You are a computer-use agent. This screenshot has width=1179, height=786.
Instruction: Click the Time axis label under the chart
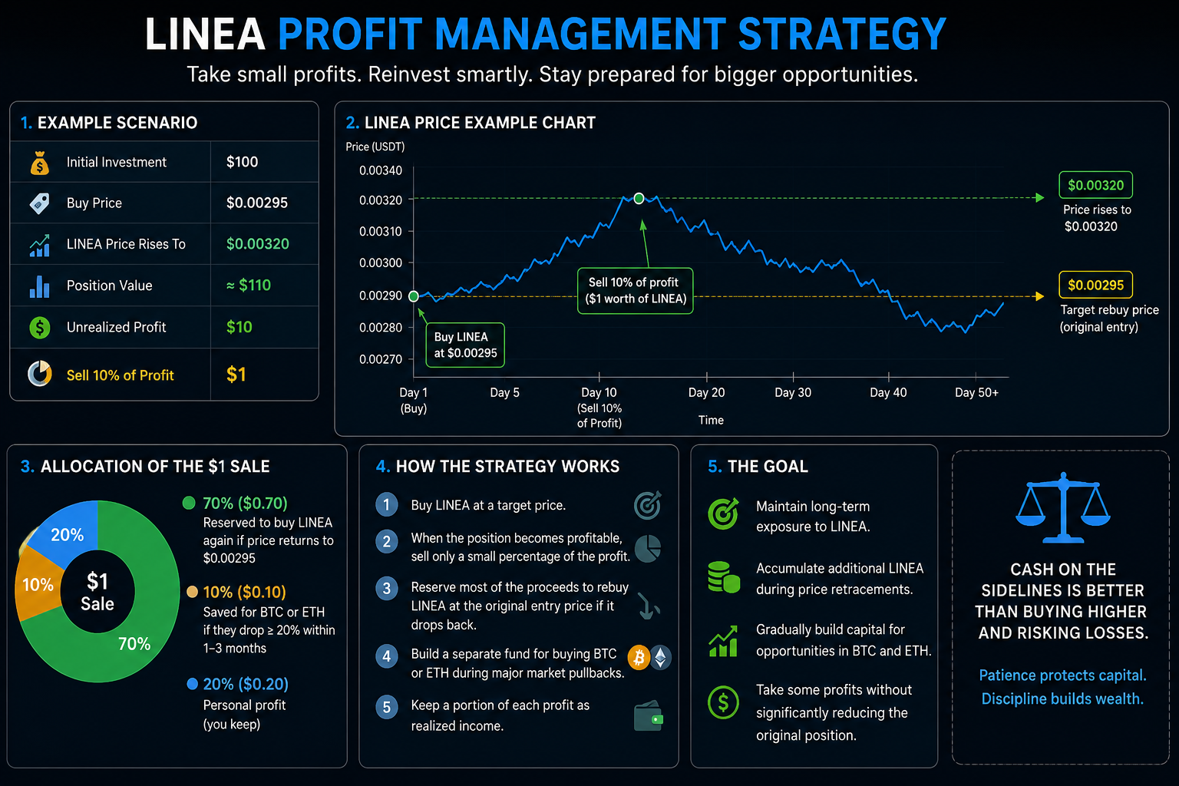711,420
